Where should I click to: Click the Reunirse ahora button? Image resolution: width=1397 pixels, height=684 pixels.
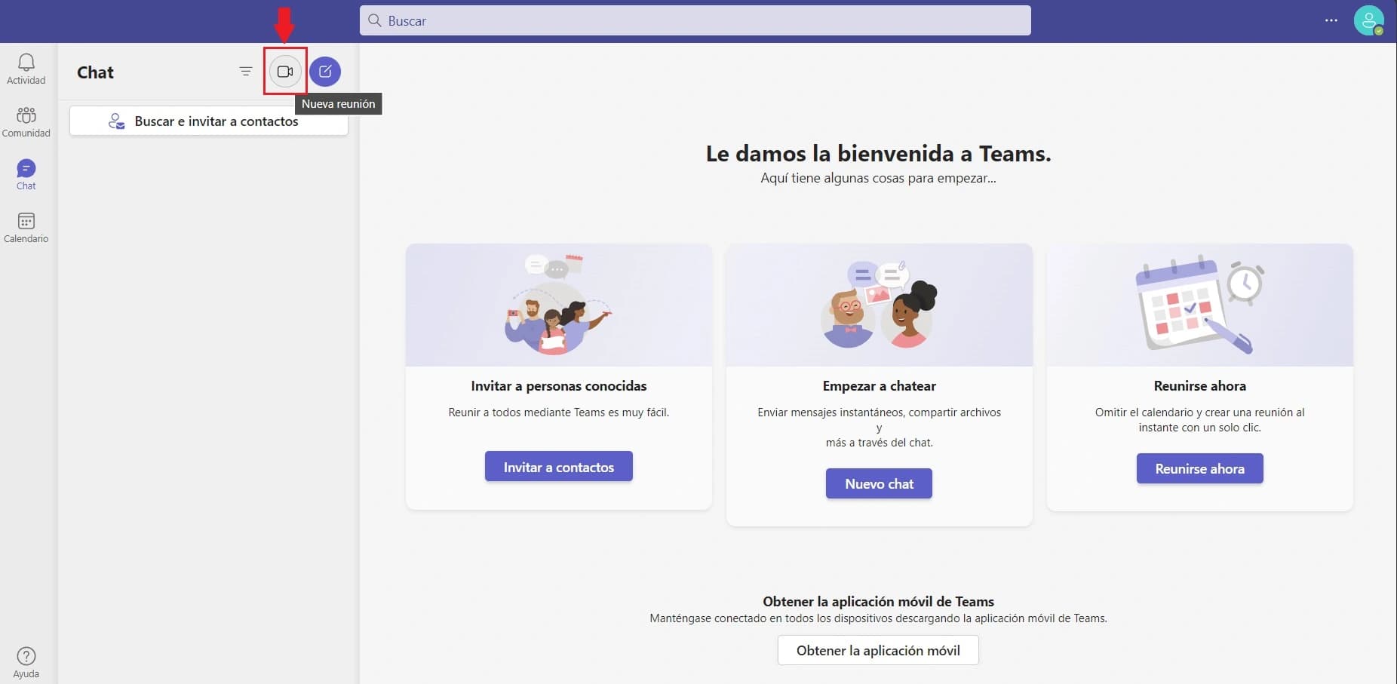point(1200,468)
